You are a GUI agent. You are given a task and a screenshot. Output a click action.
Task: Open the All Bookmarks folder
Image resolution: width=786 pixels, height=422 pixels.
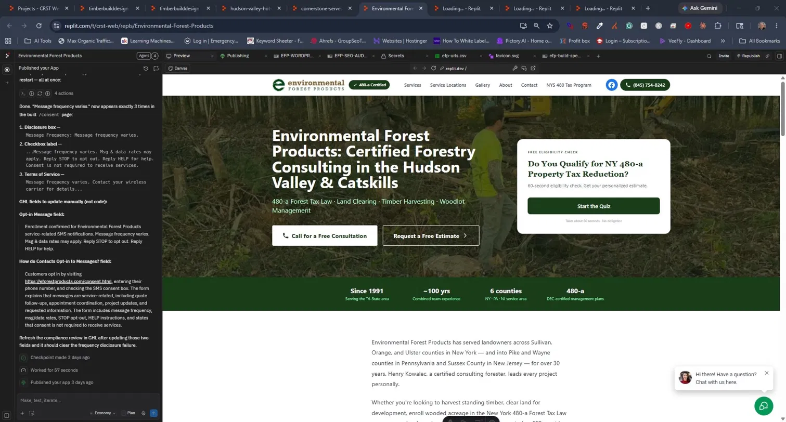pyautogui.click(x=760, y=41)
